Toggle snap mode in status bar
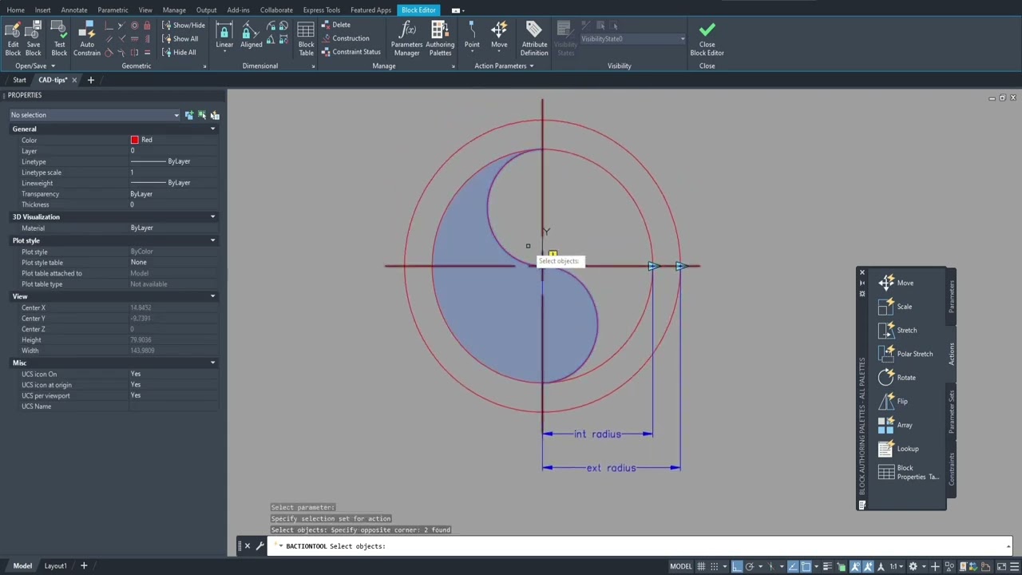The height and width of the screenshot is (575, 1022). click(x=714, y=566)
